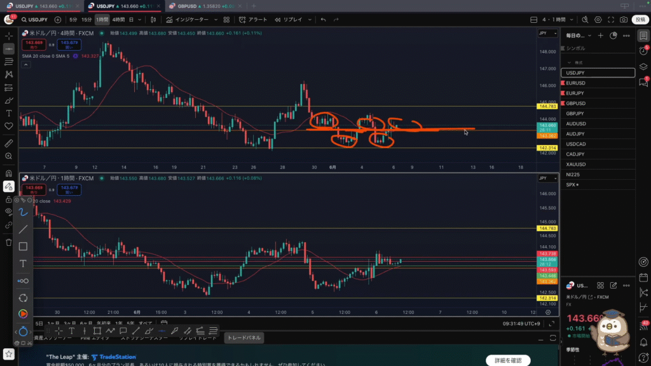651x366 pixels.
Task: Click the undo arrow
Action: 323,20
